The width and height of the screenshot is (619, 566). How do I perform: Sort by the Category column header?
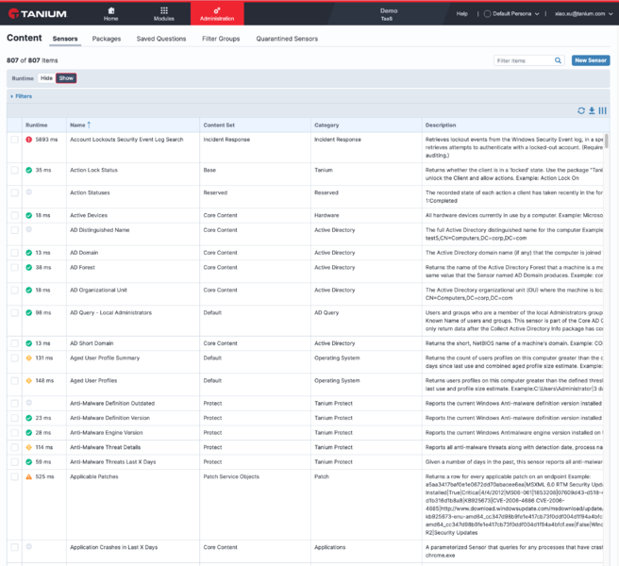click(326, 125)
